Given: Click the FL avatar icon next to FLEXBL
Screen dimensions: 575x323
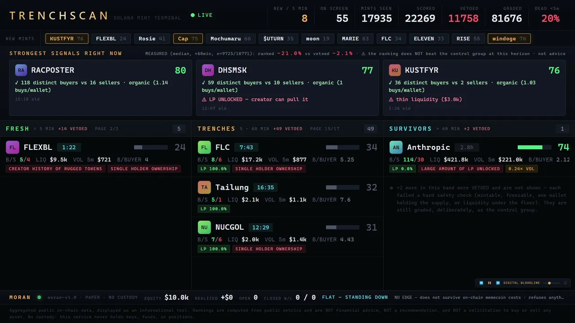Looking at the screenshot, I should pyautogui.click(x=13, y=147).
